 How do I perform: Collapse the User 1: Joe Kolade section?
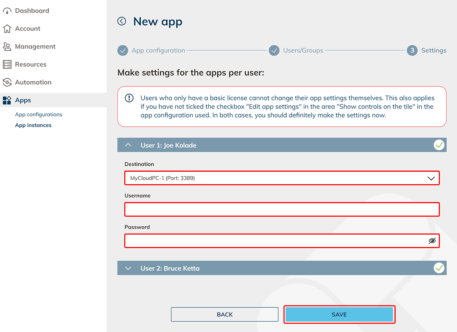coord(129,145)
